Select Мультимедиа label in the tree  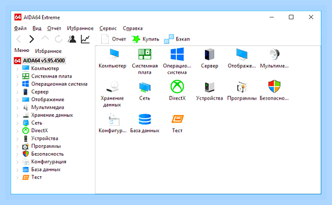[x=48, y=108]
